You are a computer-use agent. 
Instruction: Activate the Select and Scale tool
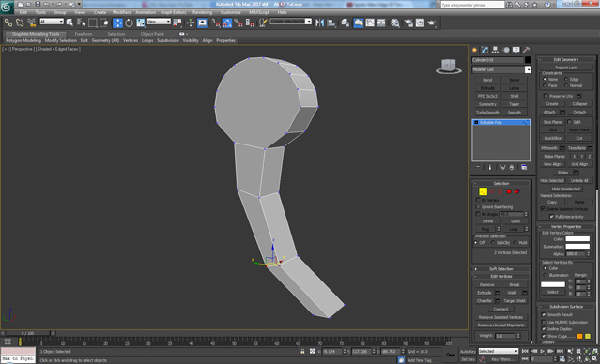pyautogui.click(x=141, y=23)
